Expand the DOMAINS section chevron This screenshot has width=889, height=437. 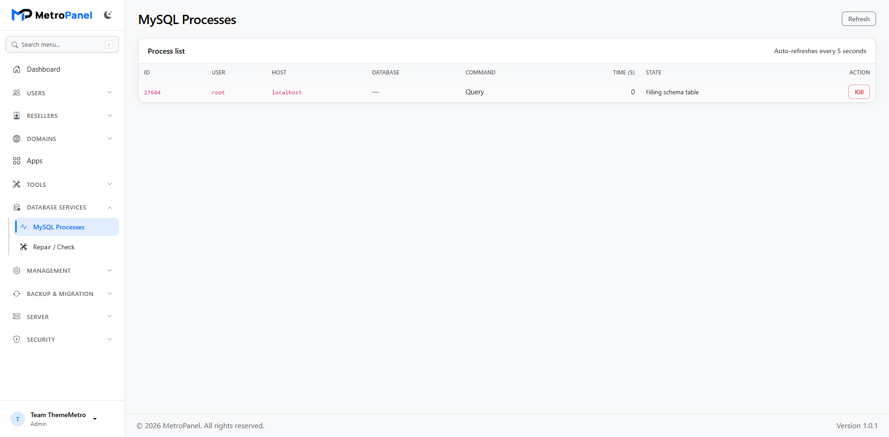click(x=110, y=139)
